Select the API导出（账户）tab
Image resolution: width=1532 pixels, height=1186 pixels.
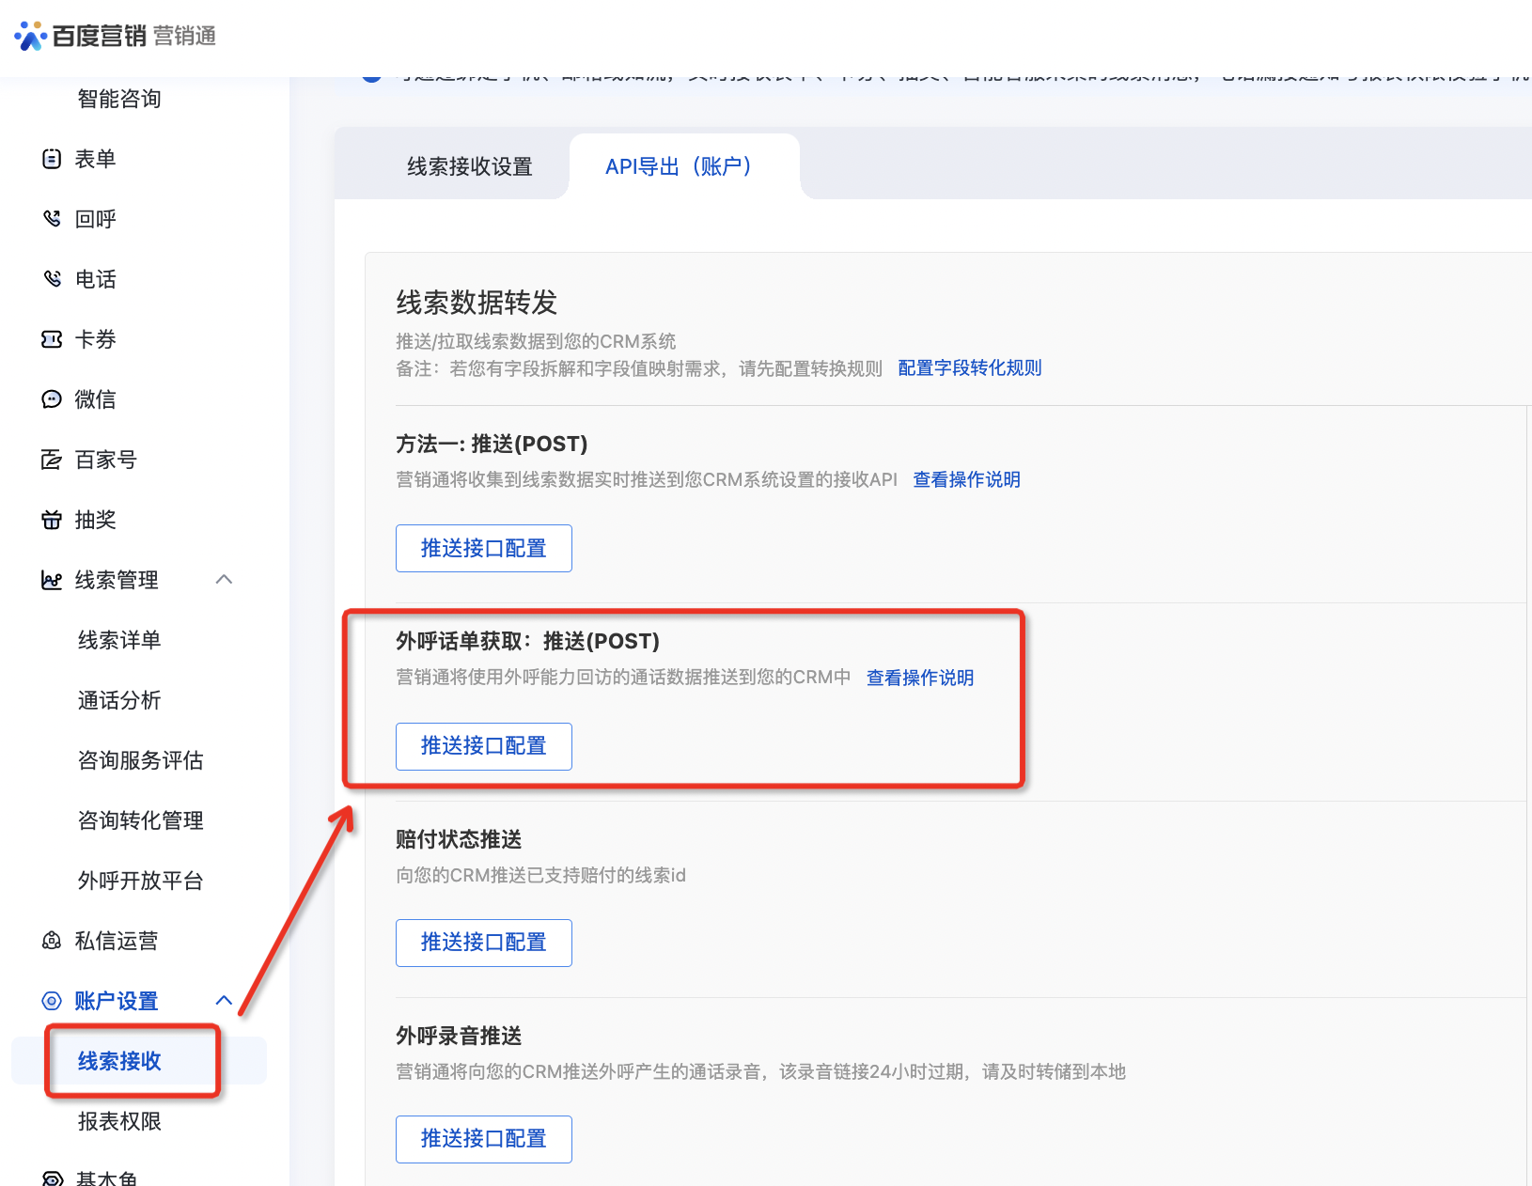coord(677,166)
